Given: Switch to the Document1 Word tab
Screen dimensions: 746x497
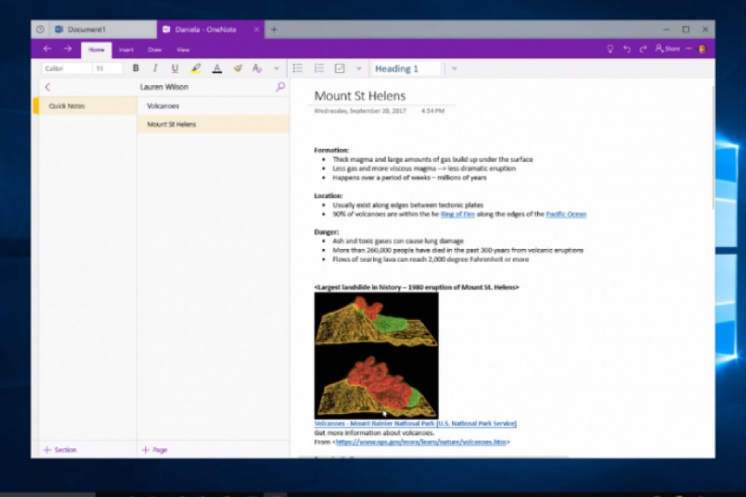Looking at the screenshot, I should tap(103, 29).
